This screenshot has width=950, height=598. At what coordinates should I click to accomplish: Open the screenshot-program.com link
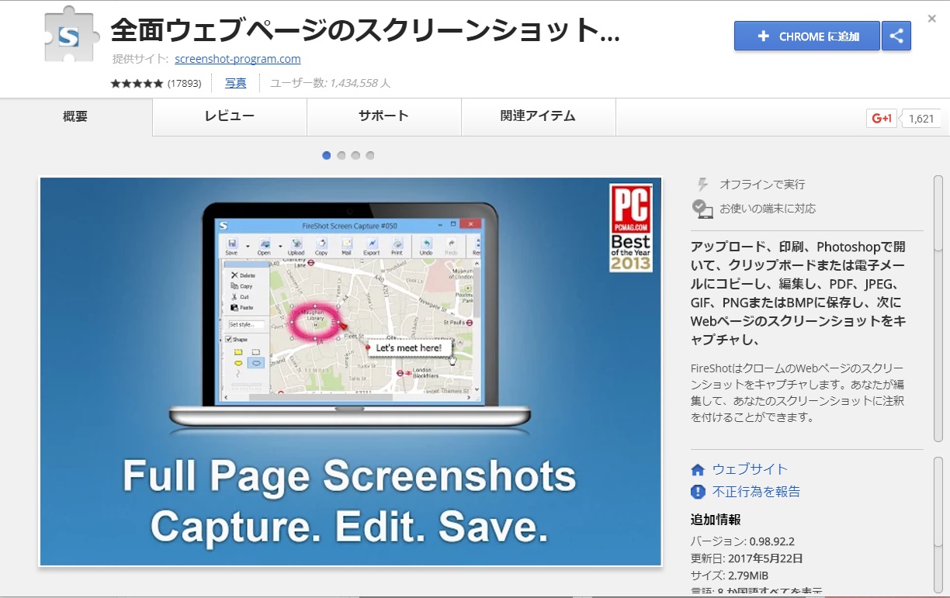237,59
